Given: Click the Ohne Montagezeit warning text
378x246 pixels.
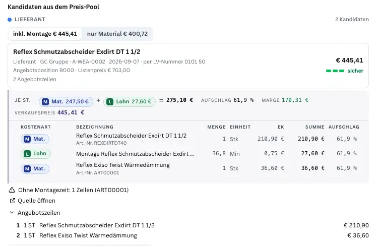Looking at the screenshot, I should pyautogui.click(x=73, y=190).
